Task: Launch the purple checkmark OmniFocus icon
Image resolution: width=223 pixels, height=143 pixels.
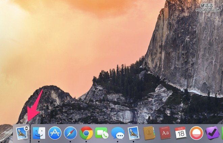Action: point(213,133)
